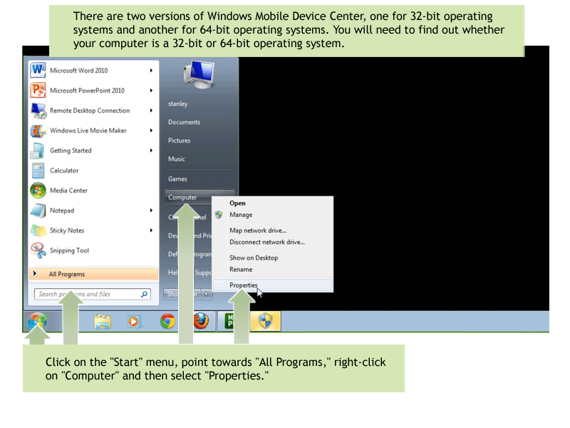Click the Microsoft Word 2010 icon
Viewport: 570px width, 428px height.
point(38,70)
